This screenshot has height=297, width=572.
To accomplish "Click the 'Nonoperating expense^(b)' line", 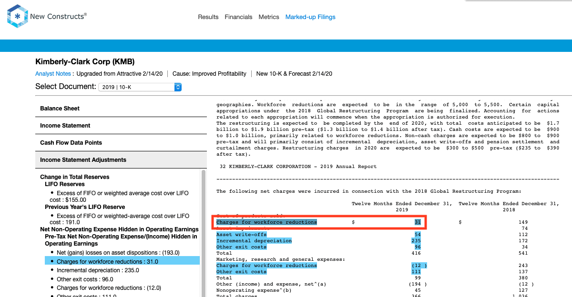I will point(254,290).
